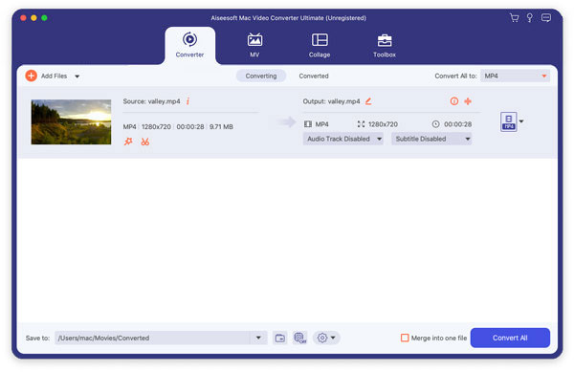
Task: Click the output media info icon
Action: (x=453, y=101)
